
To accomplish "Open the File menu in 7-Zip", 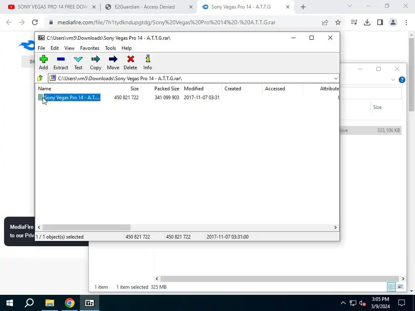I will pos(41,48).
